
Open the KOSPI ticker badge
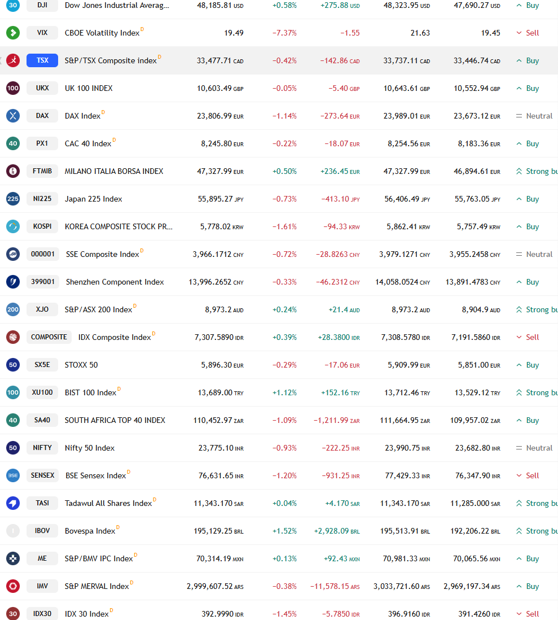click(42, 226)
